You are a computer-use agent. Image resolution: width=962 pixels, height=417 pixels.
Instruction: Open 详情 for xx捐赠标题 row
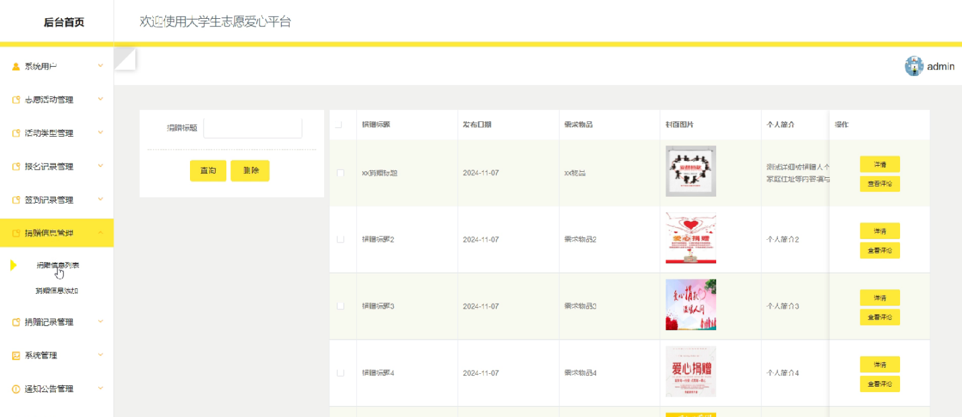880,164
